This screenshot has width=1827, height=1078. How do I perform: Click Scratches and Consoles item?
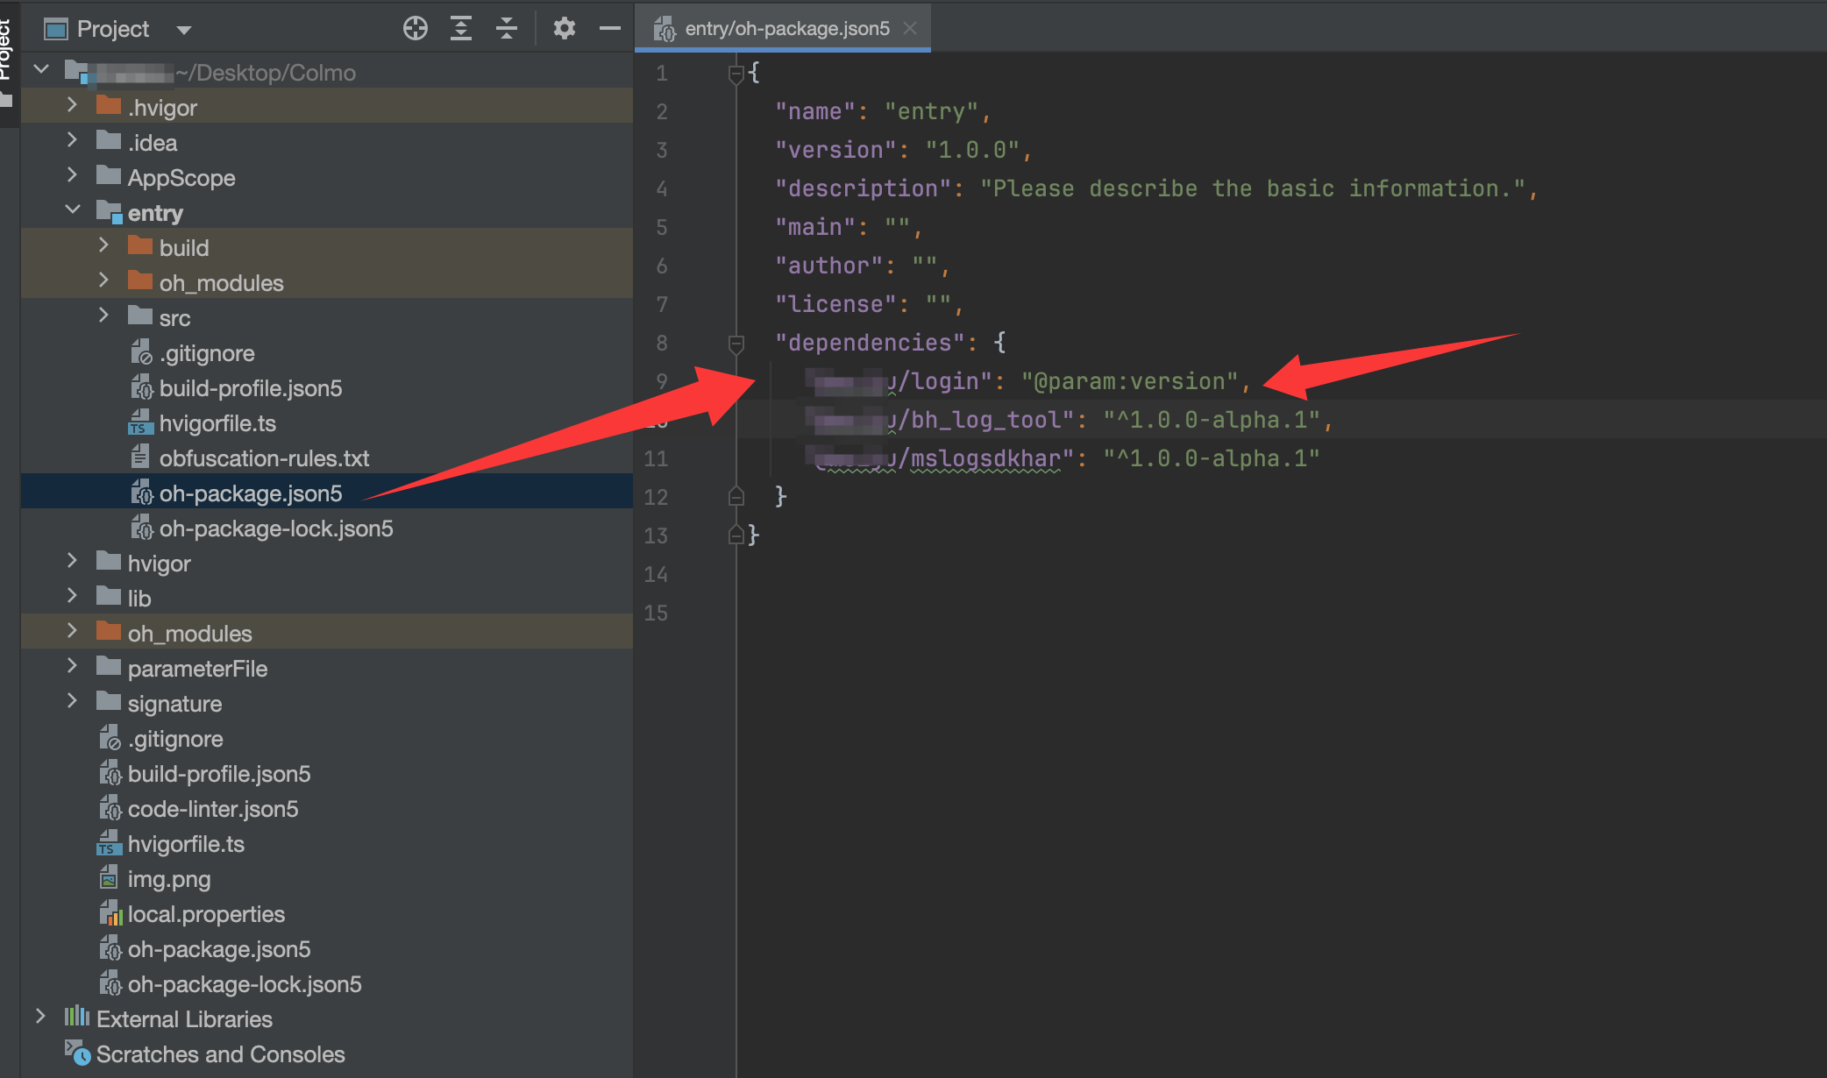(x=220, y=1054)
